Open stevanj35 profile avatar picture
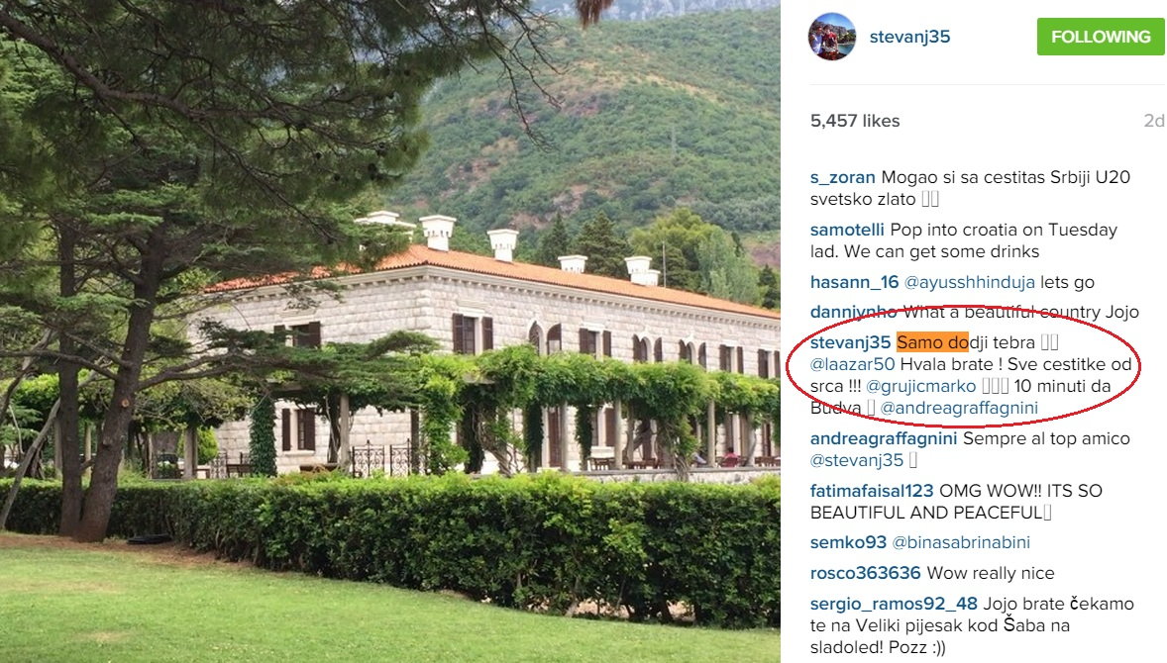Screen dimensions: 1167x663 click(832, 37)
